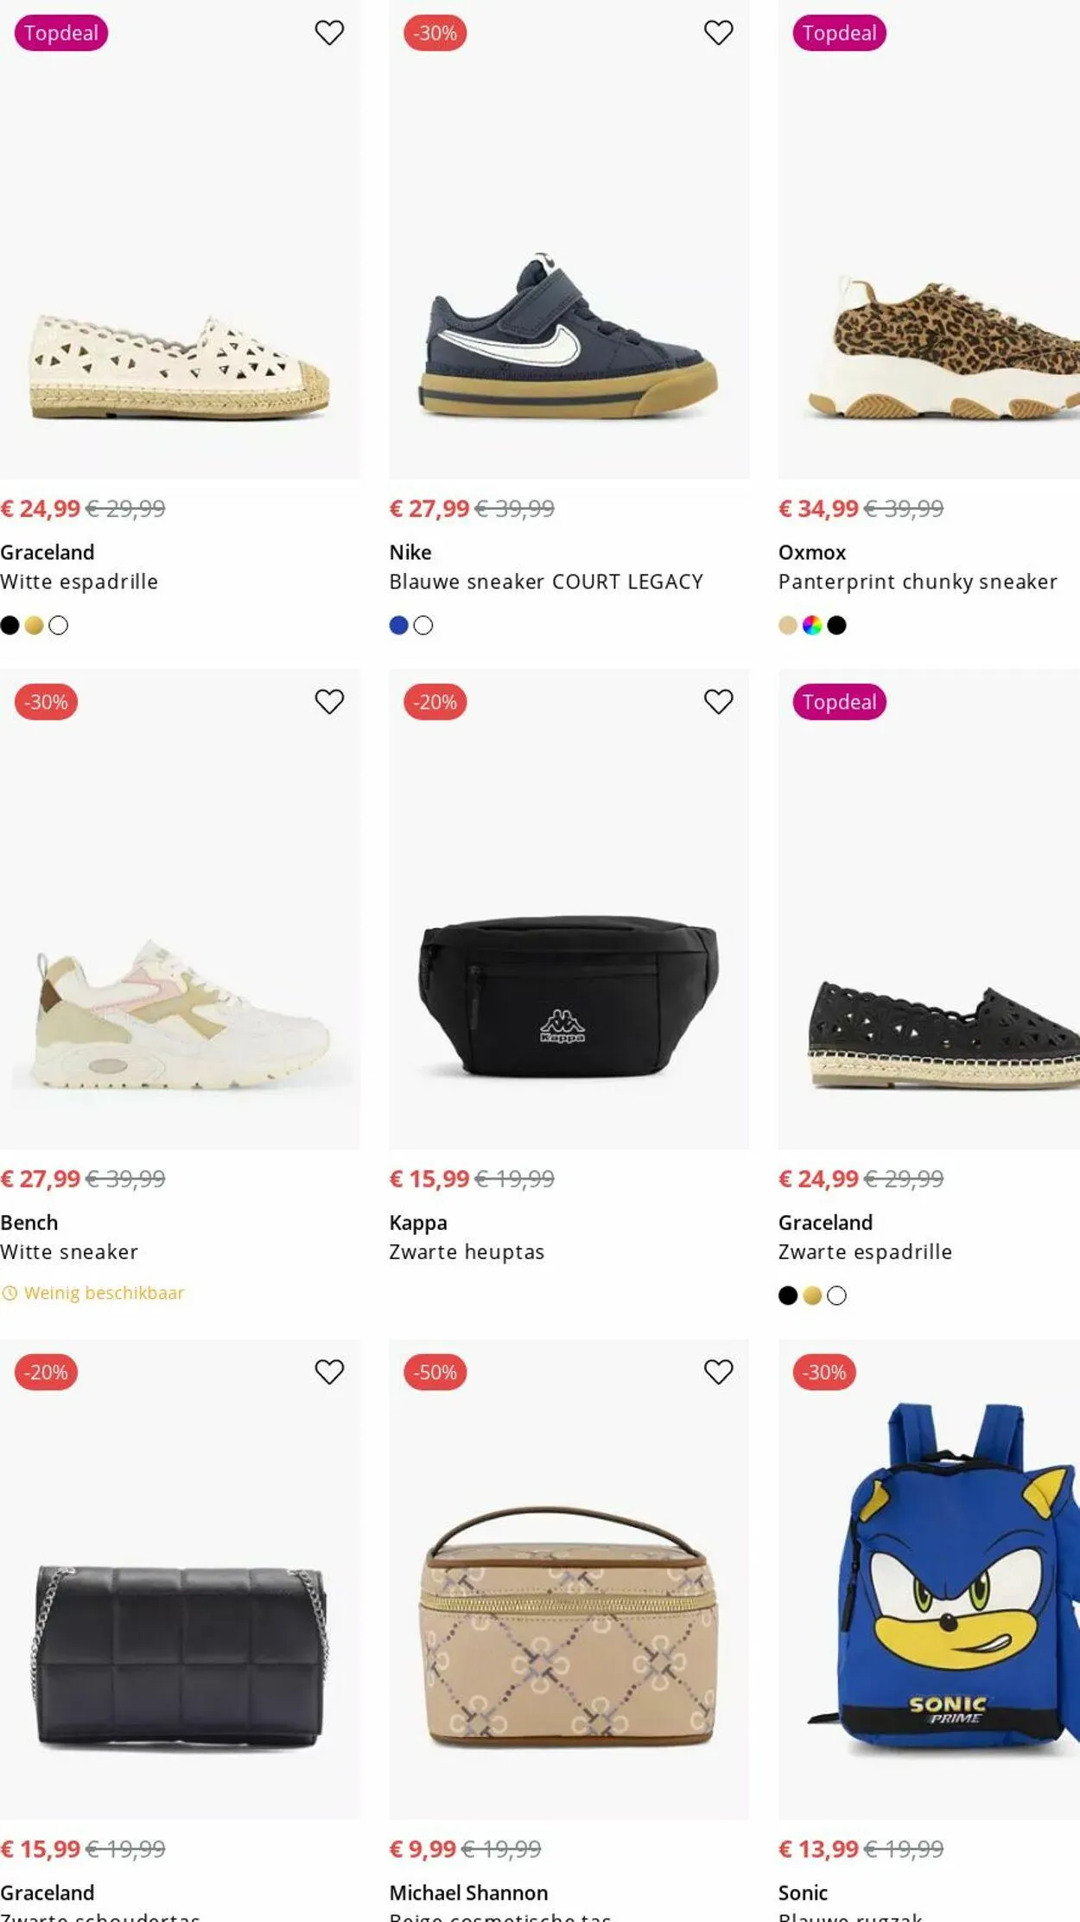
Task: Wishlist the Michael Shannon beige cosmetic bag
Action: pyautogui.click(x=718, y=1371)
